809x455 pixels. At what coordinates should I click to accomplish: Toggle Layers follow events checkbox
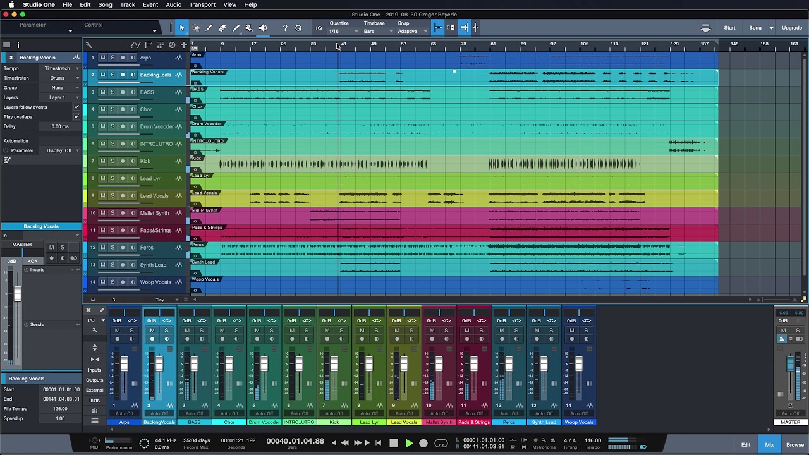(x=76, y=107)
